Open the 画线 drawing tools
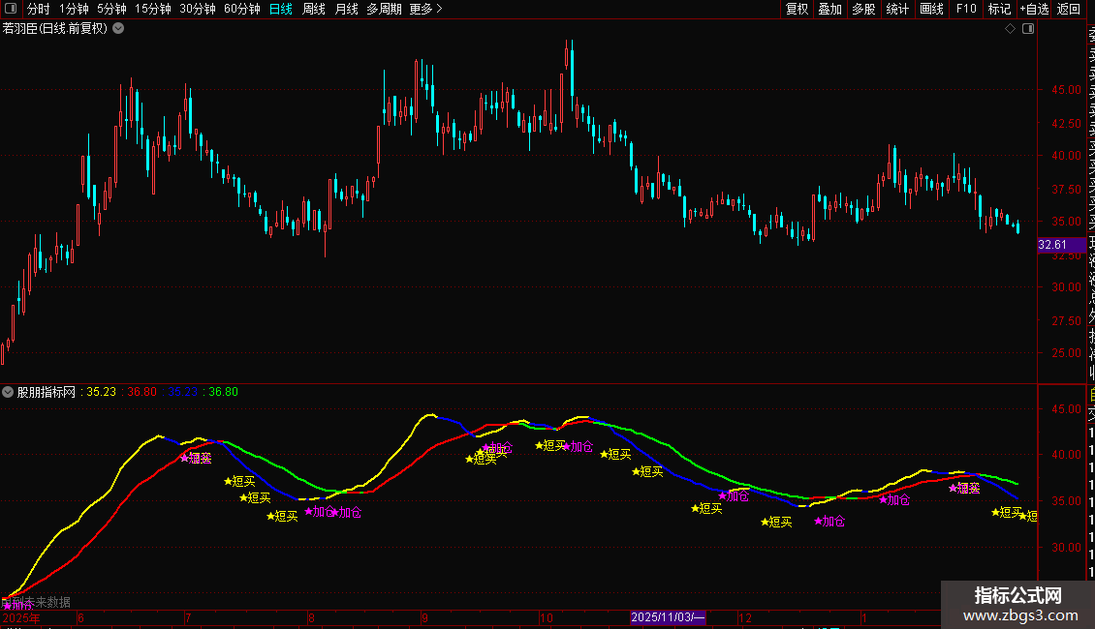This screenshot has width=1095, height=629. click(931, 9)
